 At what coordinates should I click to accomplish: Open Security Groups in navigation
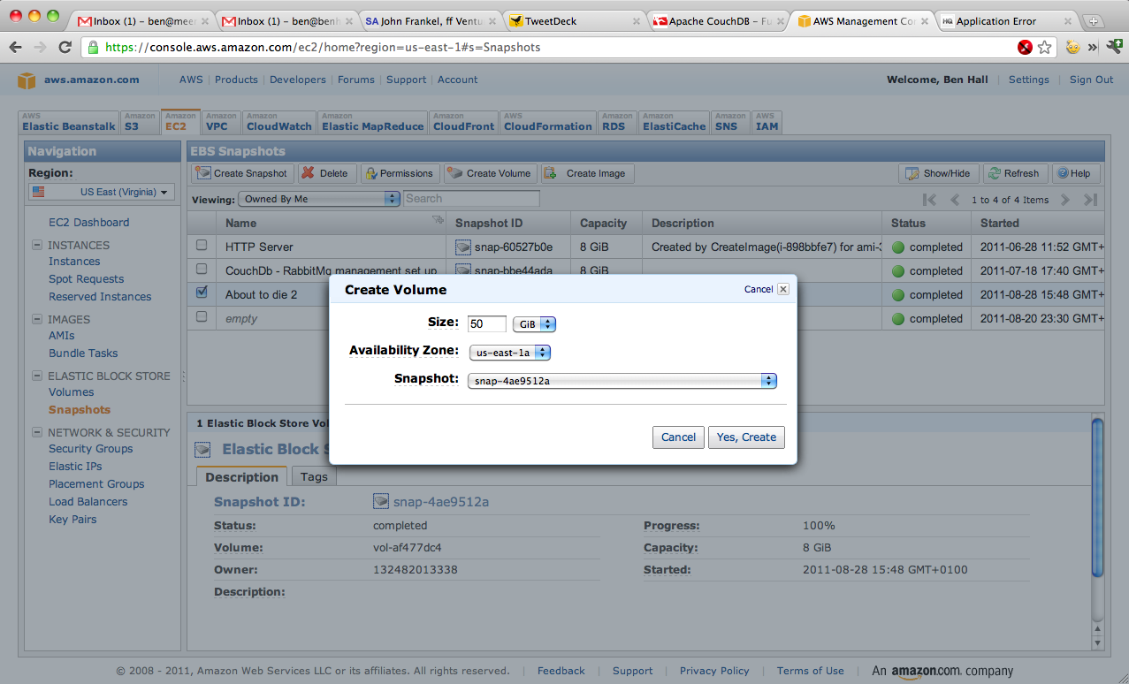(x=91, y=449)
